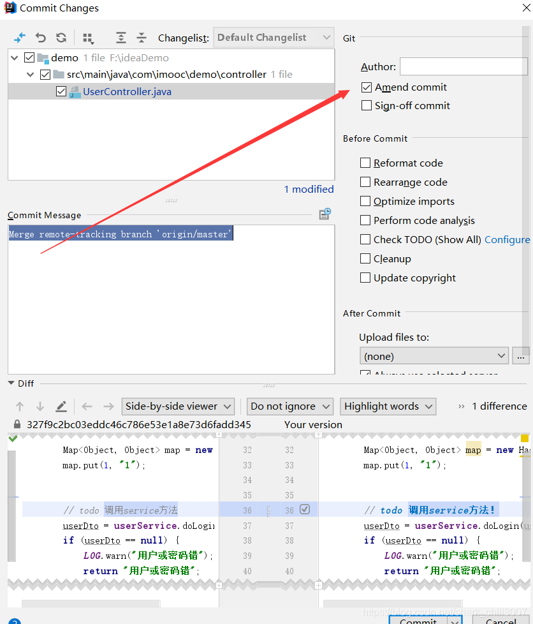Enable the Rearrange code checkbox
The image size is (533, 624).
tap(365, 182)
